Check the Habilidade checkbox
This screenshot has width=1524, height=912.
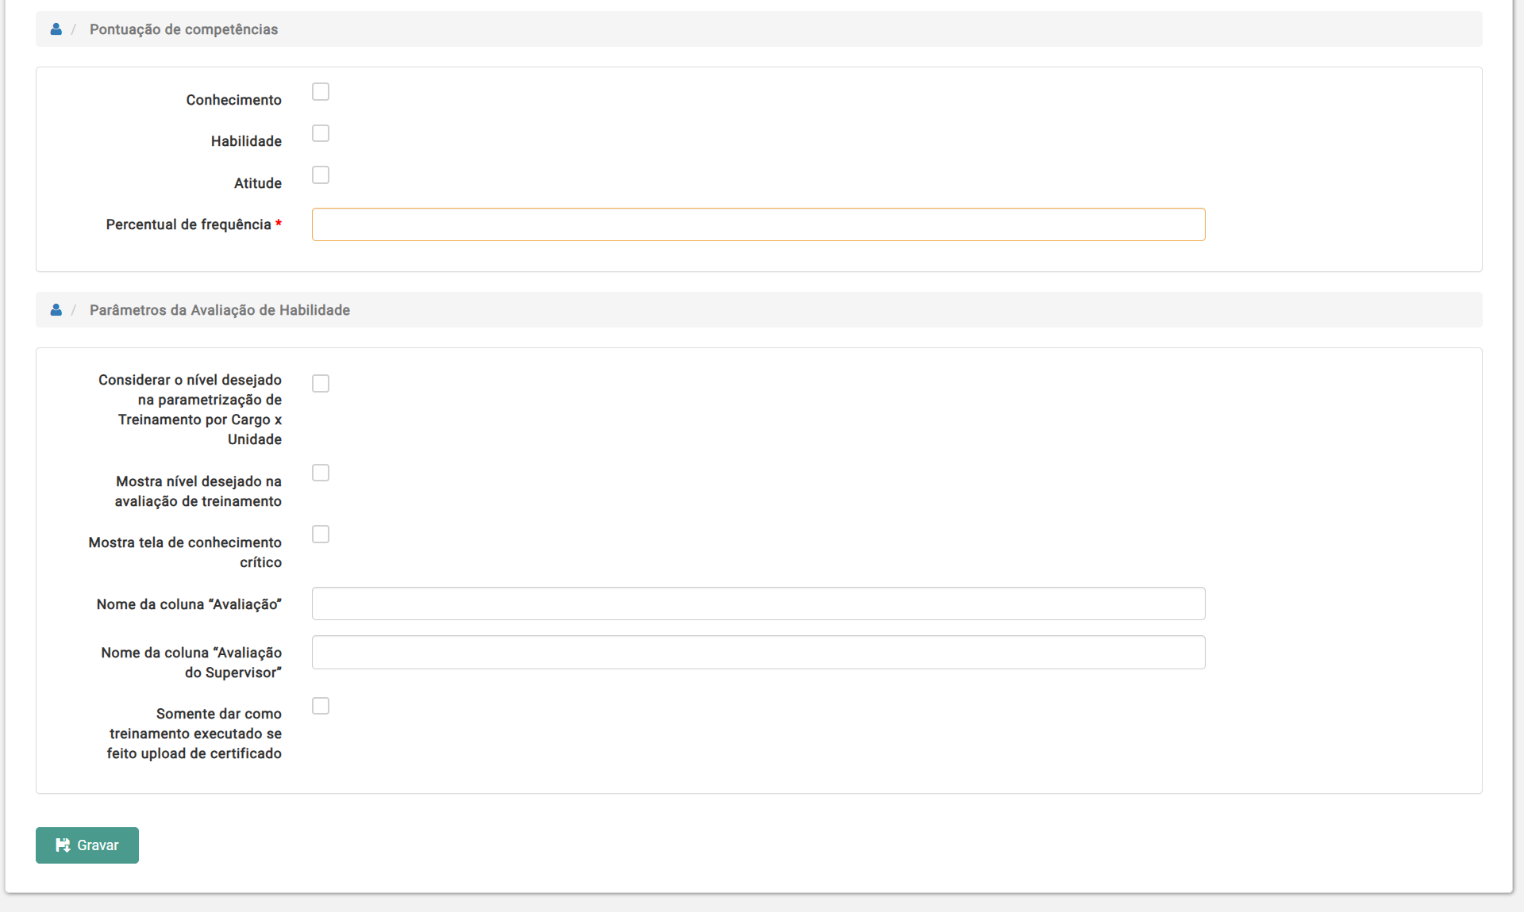(321, 133)
